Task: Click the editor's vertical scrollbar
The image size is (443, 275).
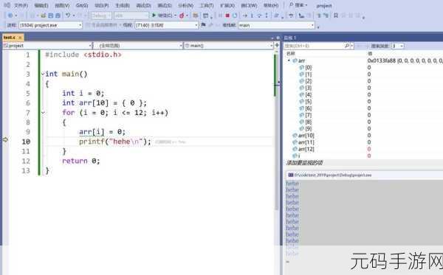Action: [x=275, y=130]
